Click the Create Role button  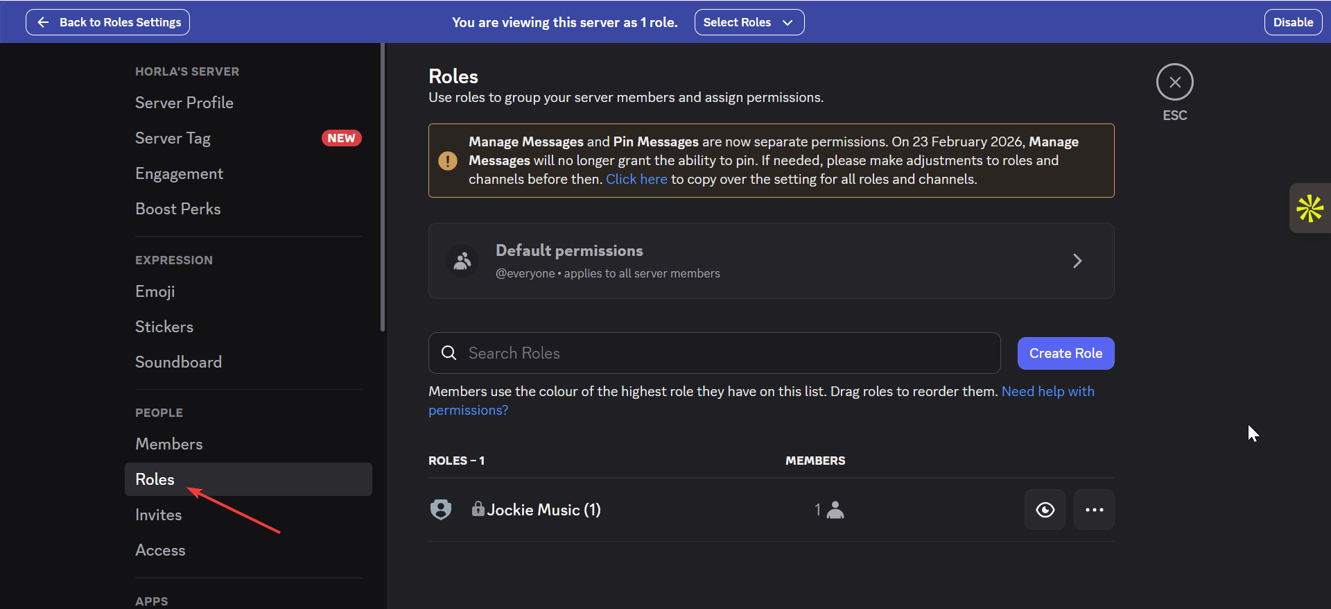[x=1065, y=353]
